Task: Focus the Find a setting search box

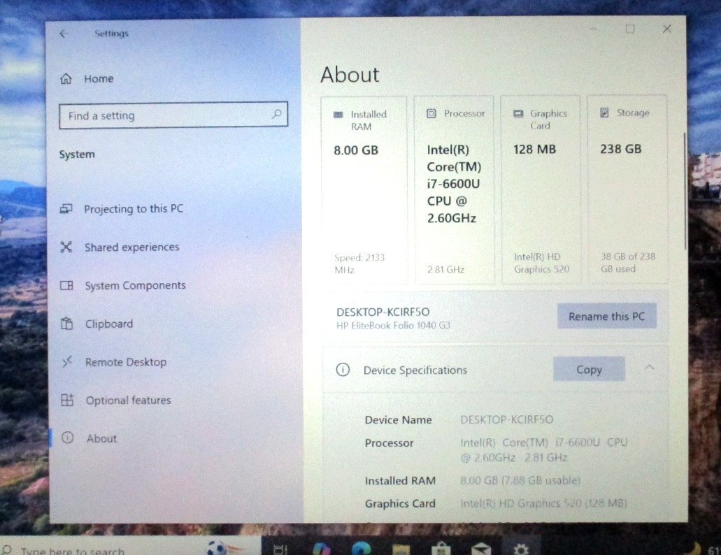Action: pyautogui.click(x=173, y=115)
